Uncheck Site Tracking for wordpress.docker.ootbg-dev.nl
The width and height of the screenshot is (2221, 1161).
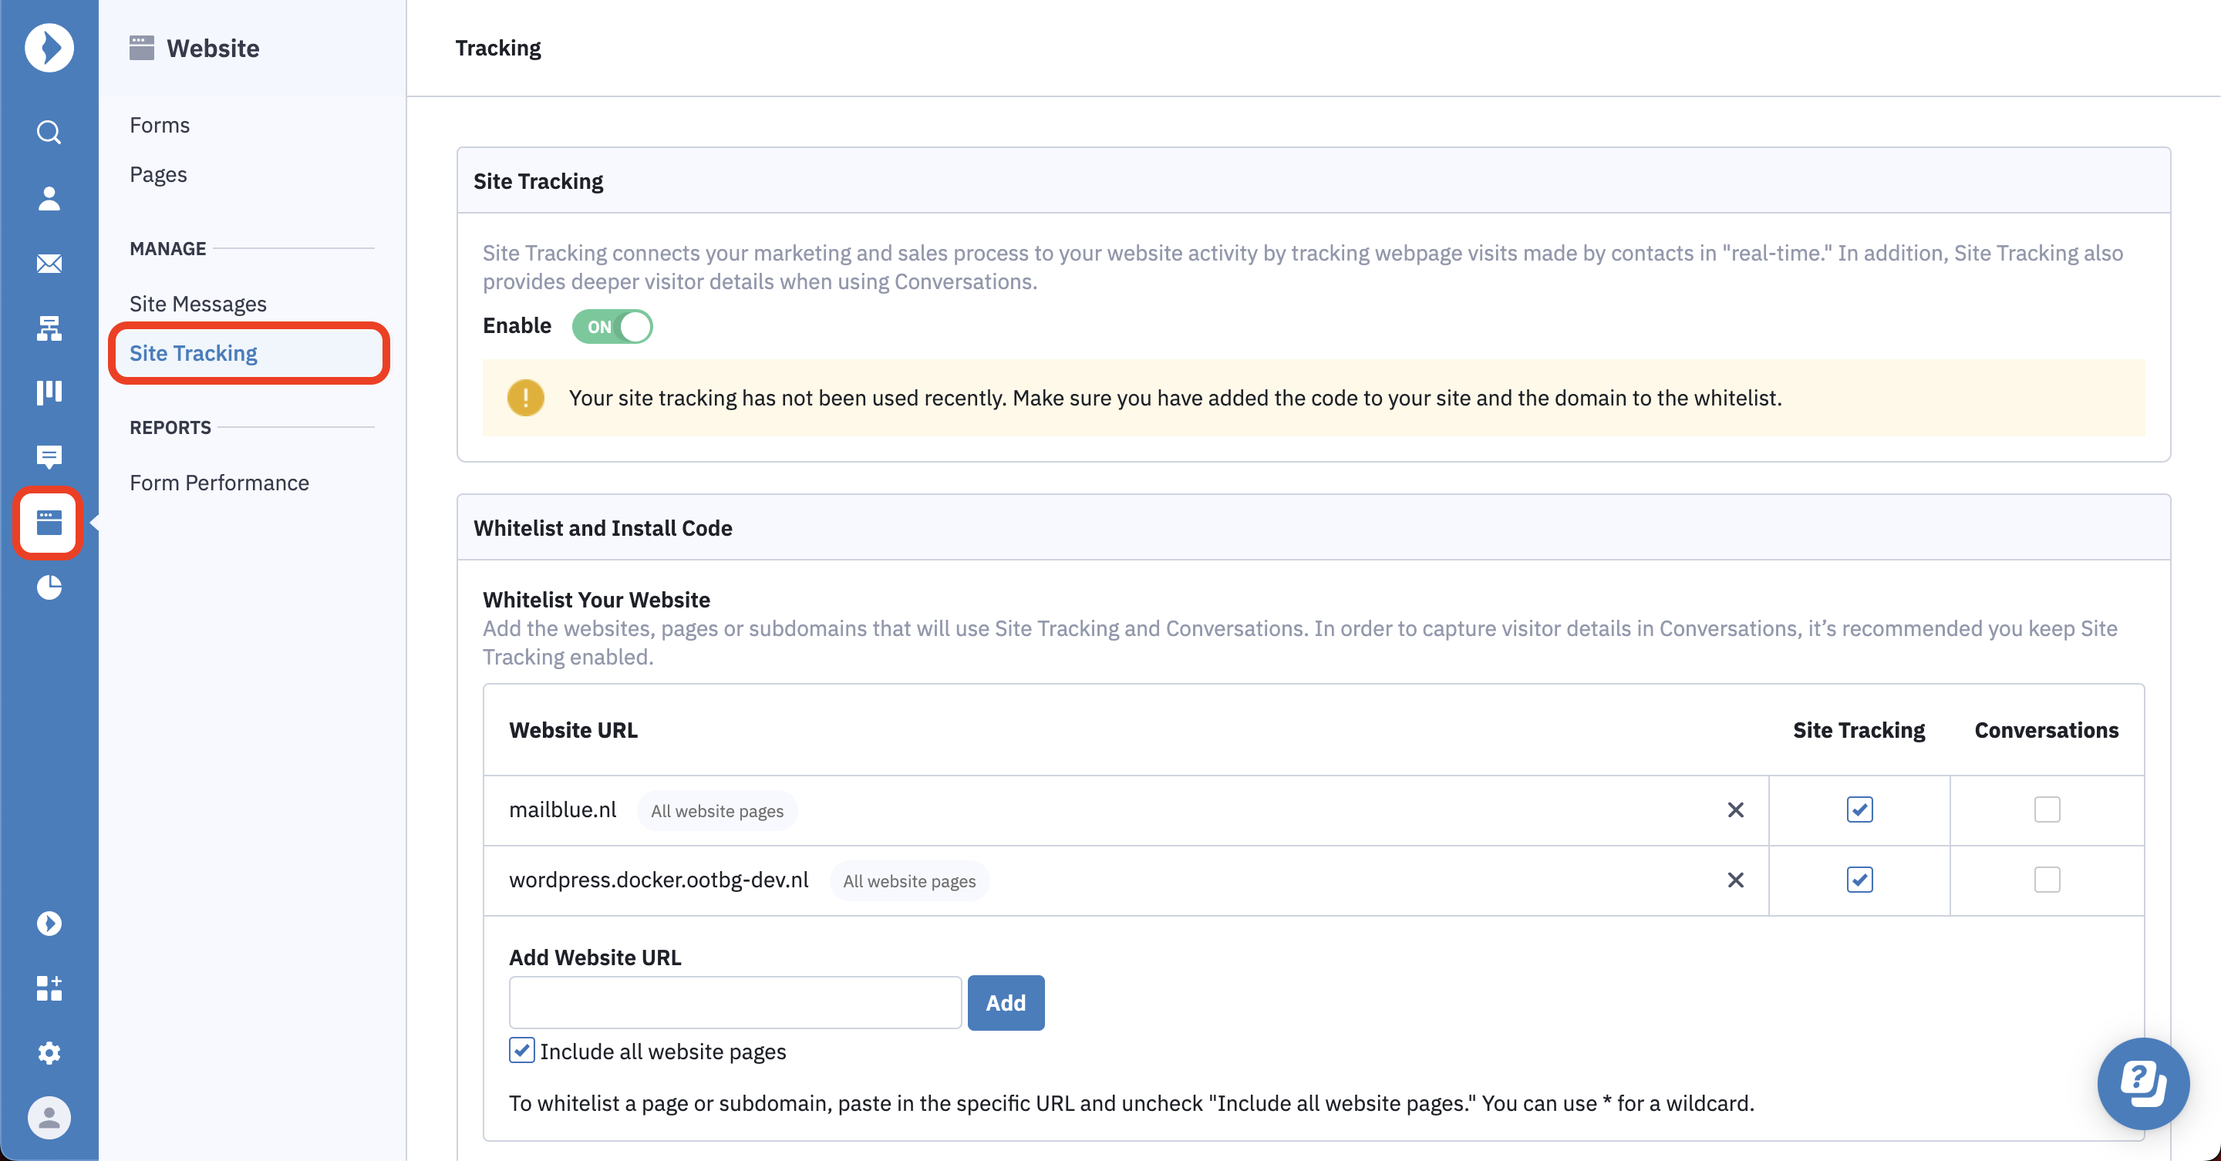(x=1860, y=880)
